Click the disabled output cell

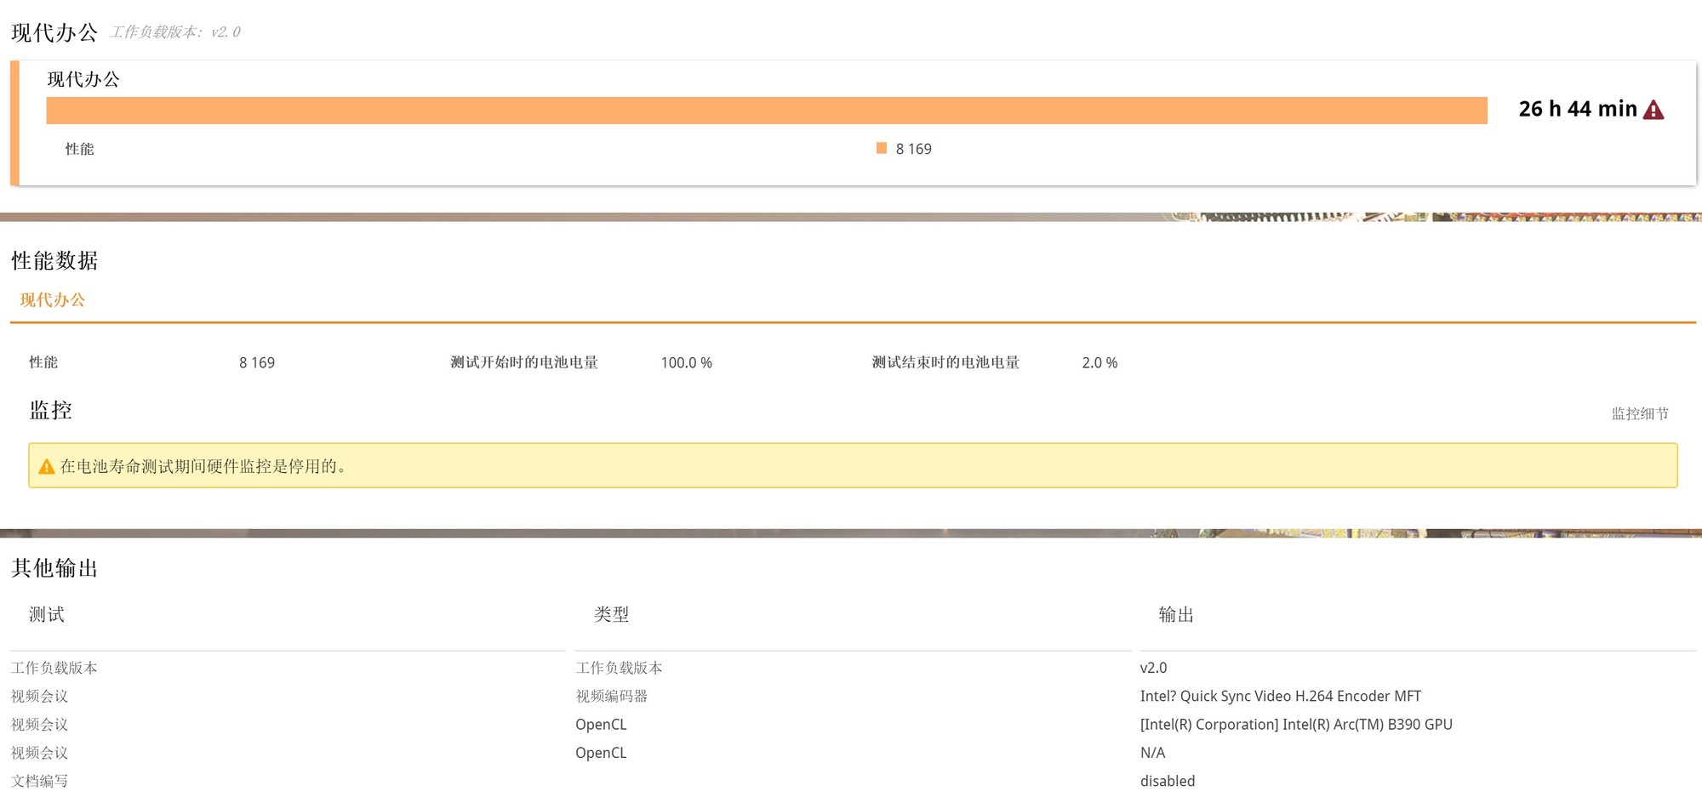click(x=1168, y=781)
